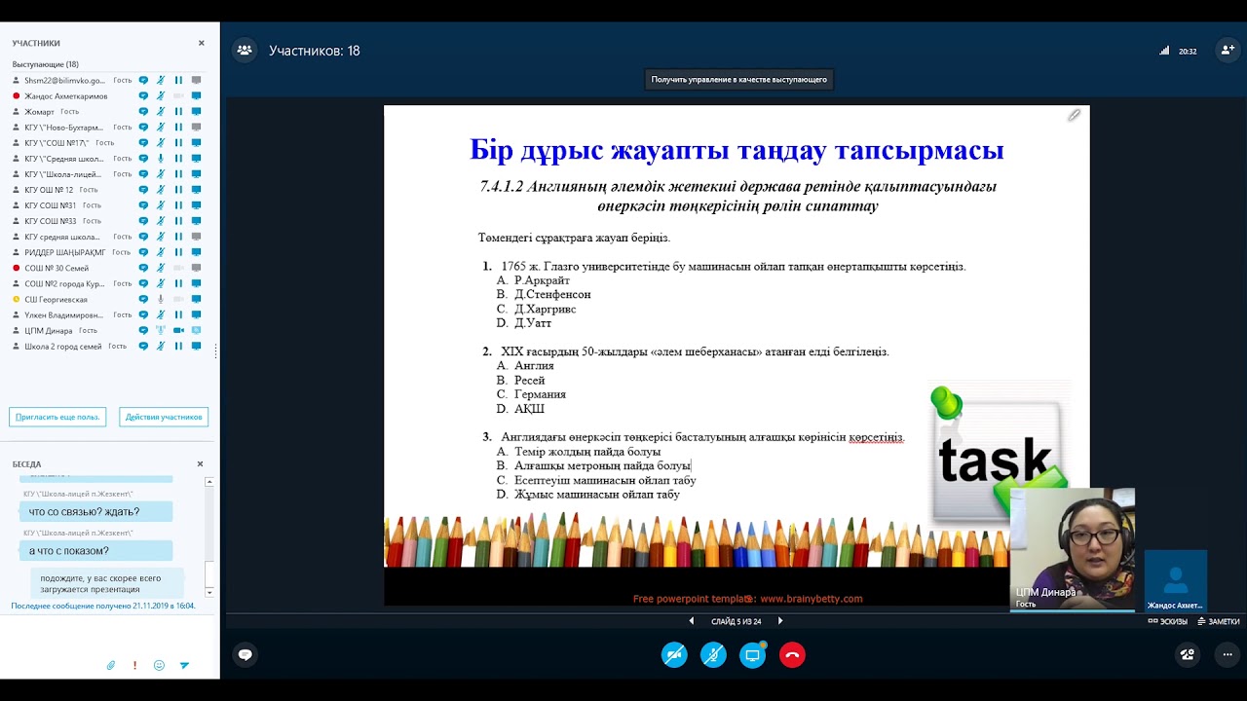The height and width of the screenshot is (701, 1247).
Task: Select participant КГУ СОШ №31
Action: tap(51, 205)
